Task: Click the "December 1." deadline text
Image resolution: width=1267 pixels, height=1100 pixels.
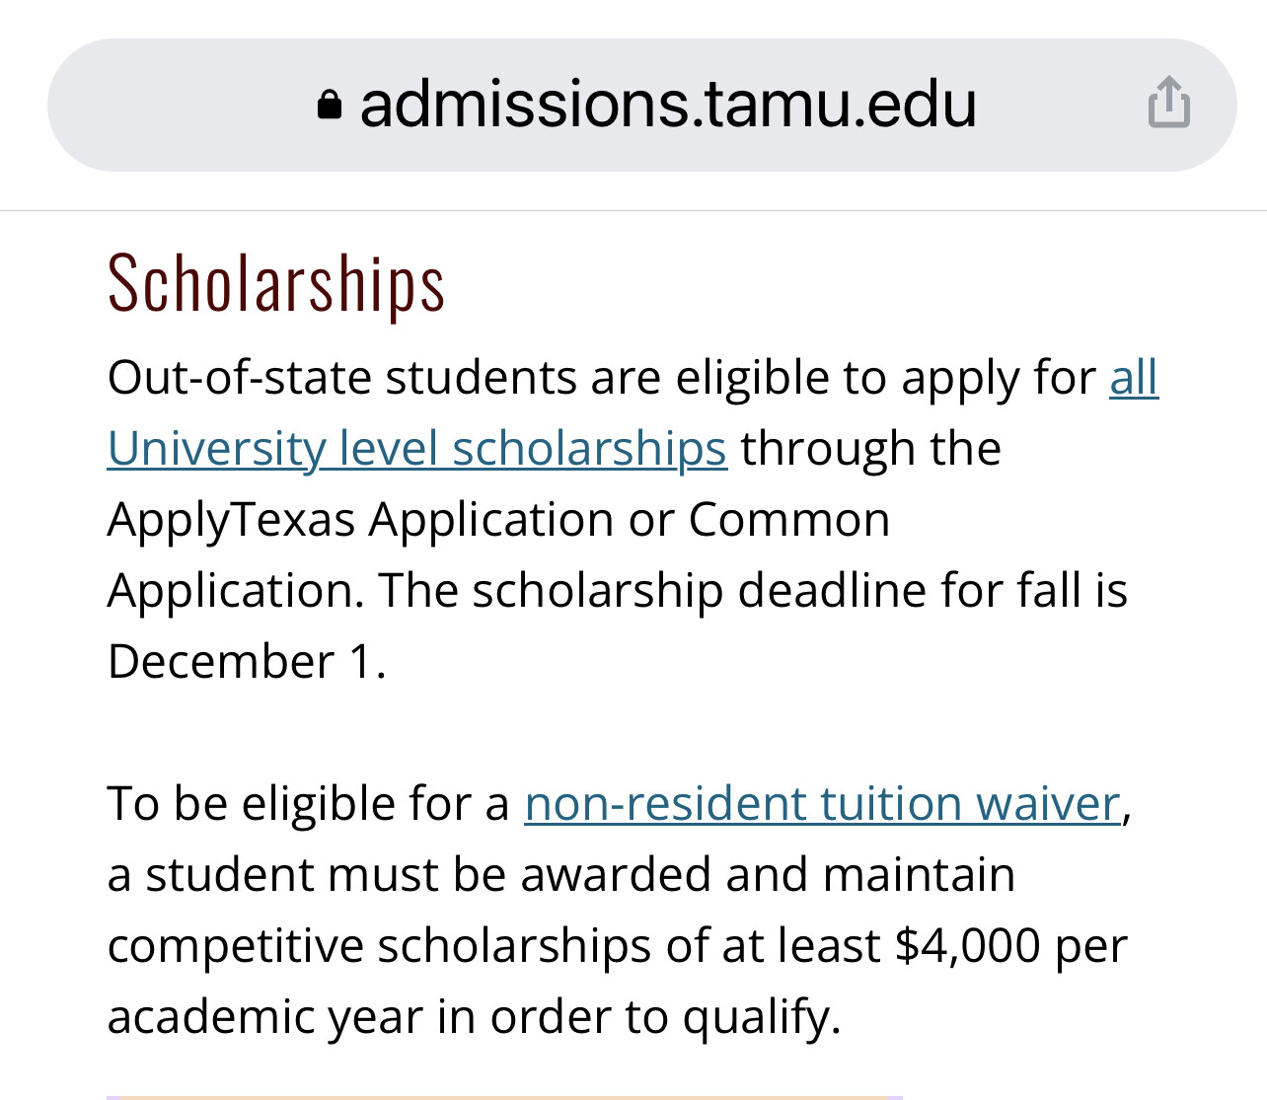Action: (x=247, y=662)
